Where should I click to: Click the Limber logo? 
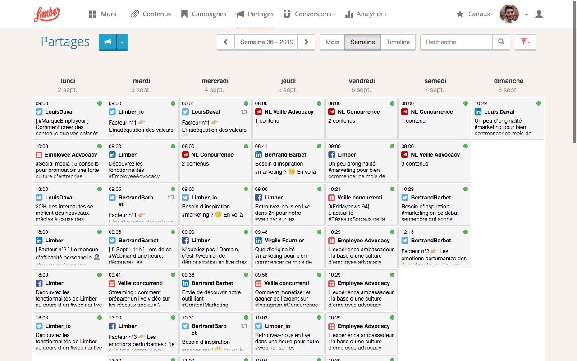tap(46, 14)
